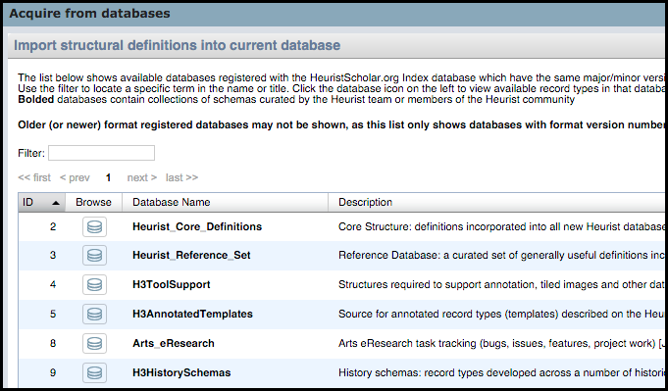This screenshot has width=668, height=391.
Task: Browse the Heurist_Core_Definitions database icon
Action: [94, 226]
